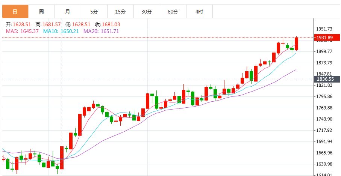Switch to the 周 weekly tab

pos(41,12)
